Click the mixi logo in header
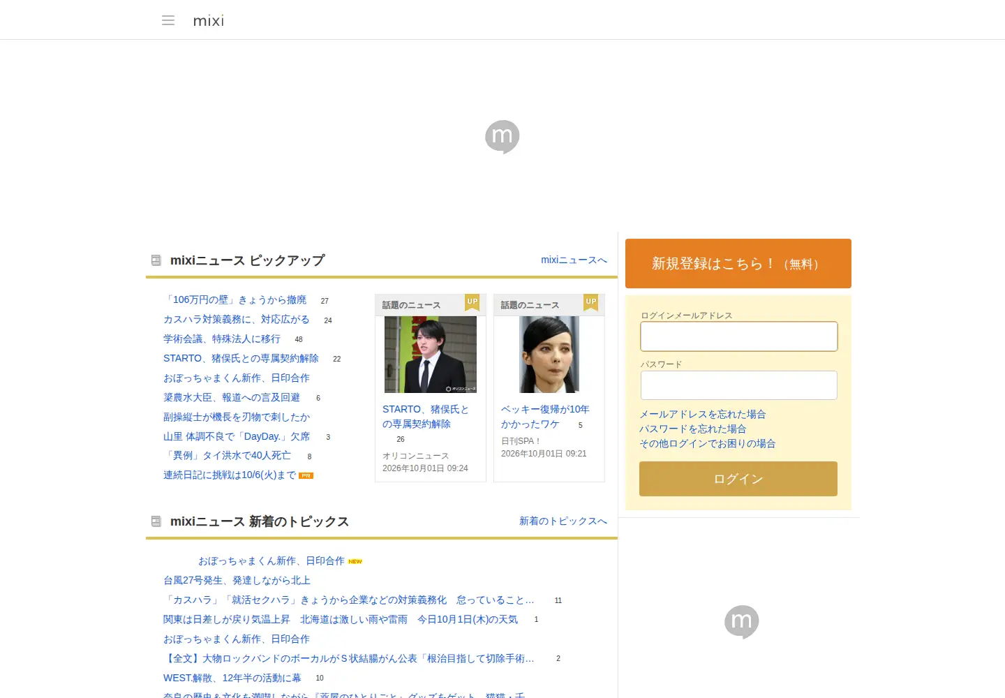Image resolution: width=1005 pixels, height=698 pixels. pyautogui.click(x=209, y=21)
